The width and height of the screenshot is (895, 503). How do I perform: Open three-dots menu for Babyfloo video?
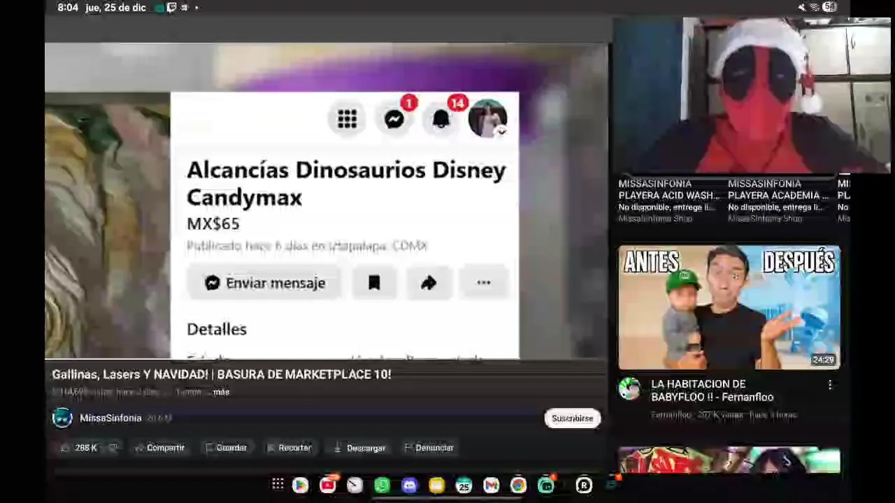point(830,385)
